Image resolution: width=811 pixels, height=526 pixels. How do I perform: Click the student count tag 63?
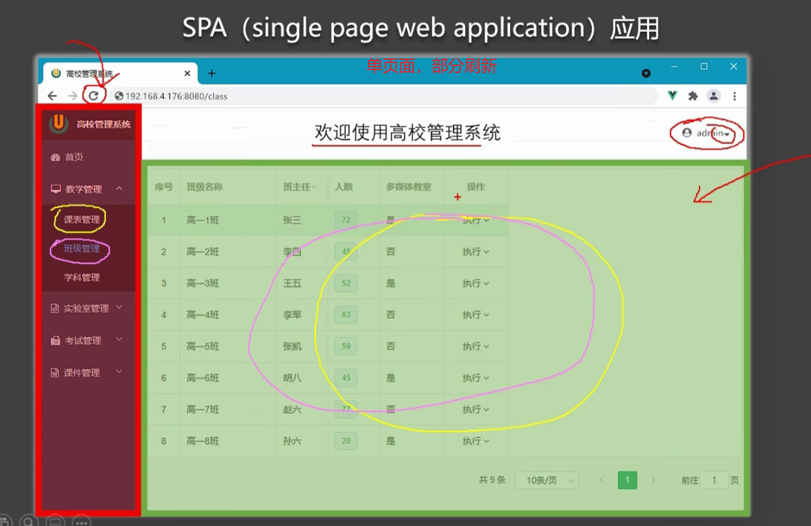[x=346, y=315]
